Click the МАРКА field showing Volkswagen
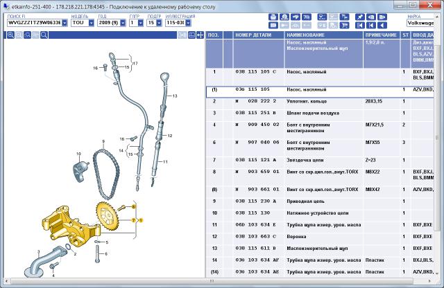 420,23
